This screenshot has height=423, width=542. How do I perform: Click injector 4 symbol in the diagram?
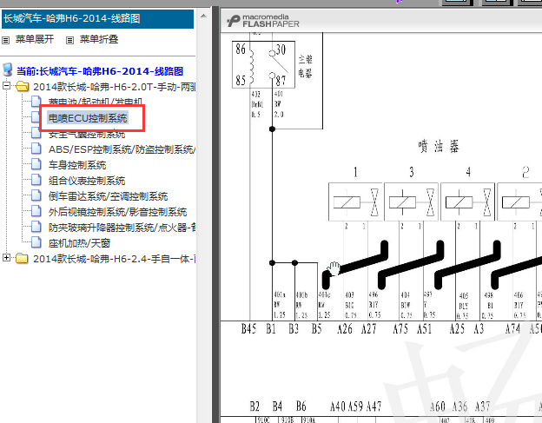[x=467, y=202]
